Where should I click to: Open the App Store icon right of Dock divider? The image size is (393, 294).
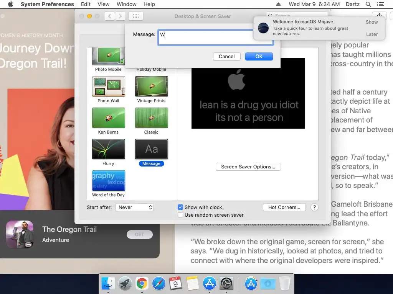click(x=251, y=284)
